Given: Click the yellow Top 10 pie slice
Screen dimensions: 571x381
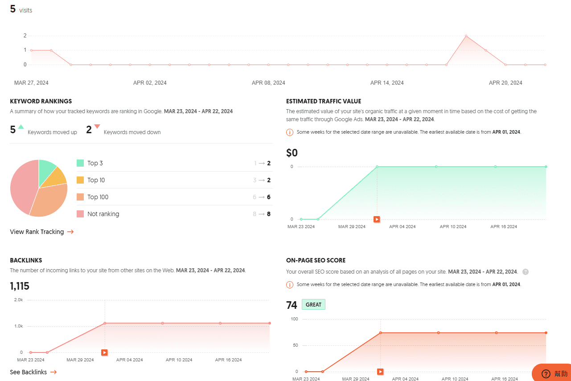Looking at the screenshot, I should click(x=57, y=178).
